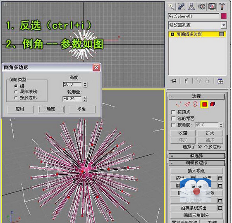Open the Display panel monitor icon
The width and height of the screenshot is (232, 223).
(x=212, y=7)
